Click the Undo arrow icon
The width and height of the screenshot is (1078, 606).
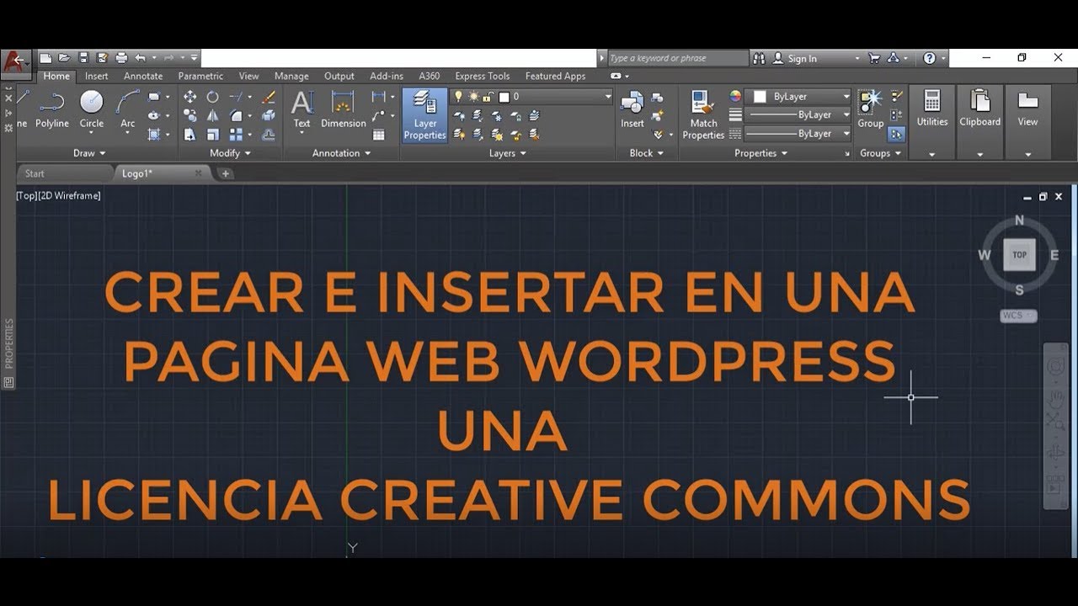pos(140,58)
